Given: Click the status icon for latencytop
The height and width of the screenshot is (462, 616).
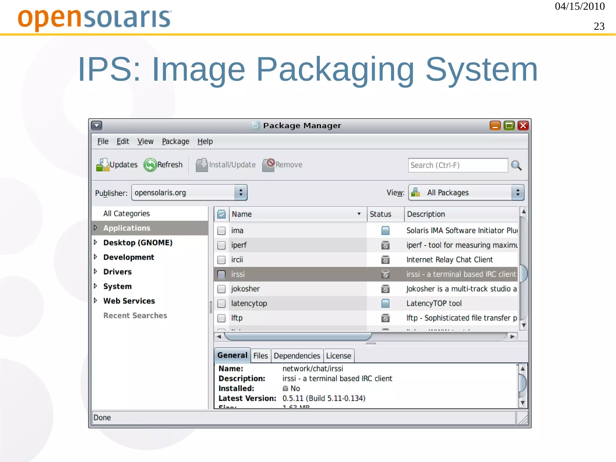Looking at the screenshot, I should click(385, 303).
